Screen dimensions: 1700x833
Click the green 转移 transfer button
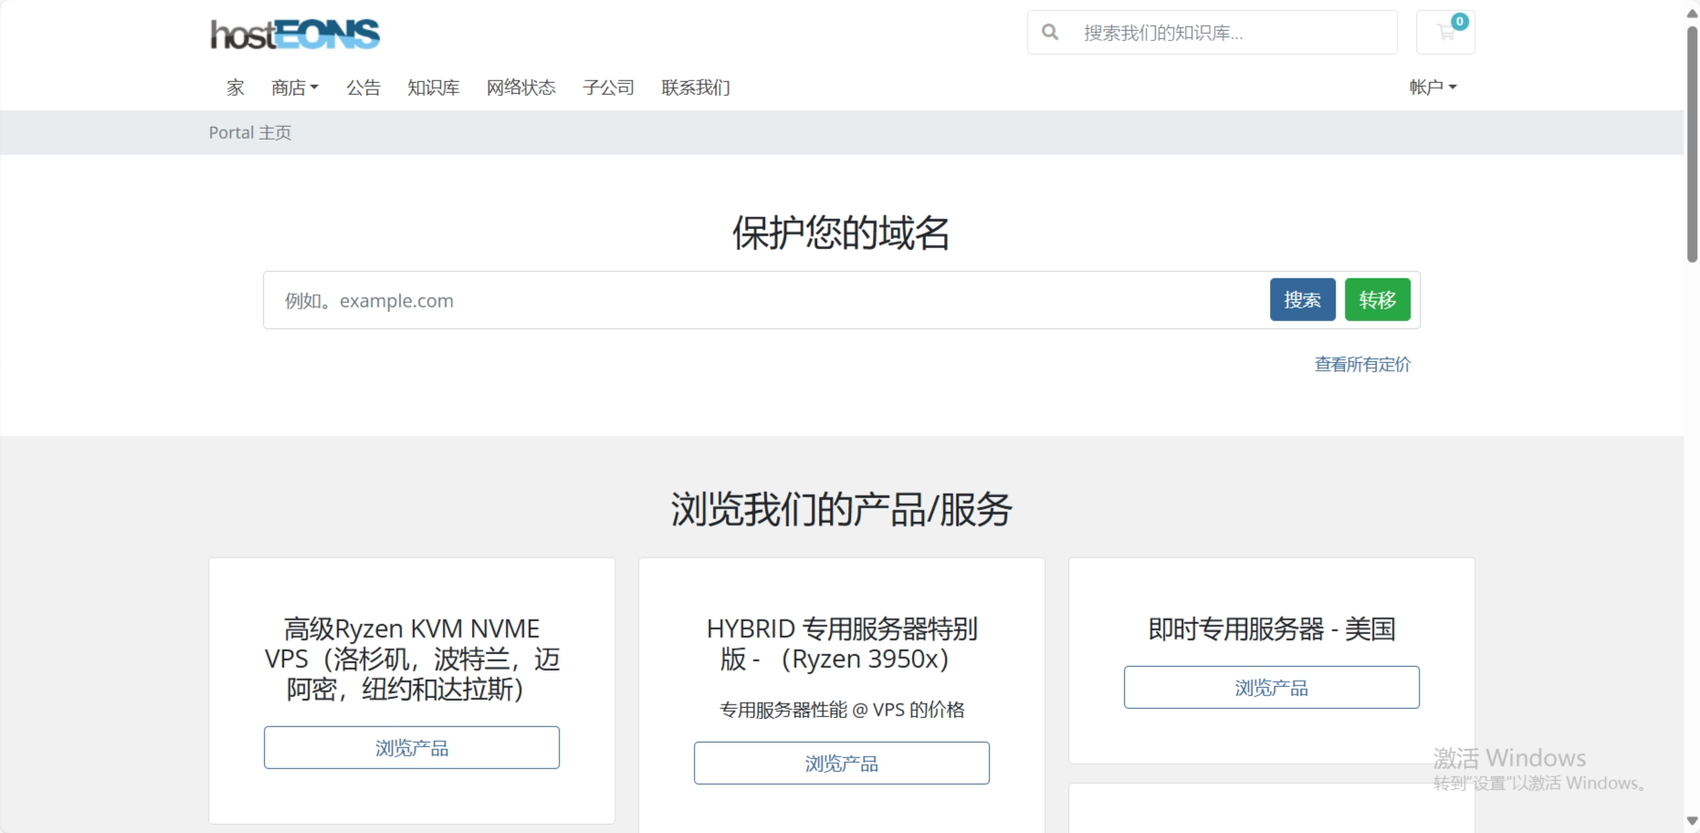[1377, 299]
